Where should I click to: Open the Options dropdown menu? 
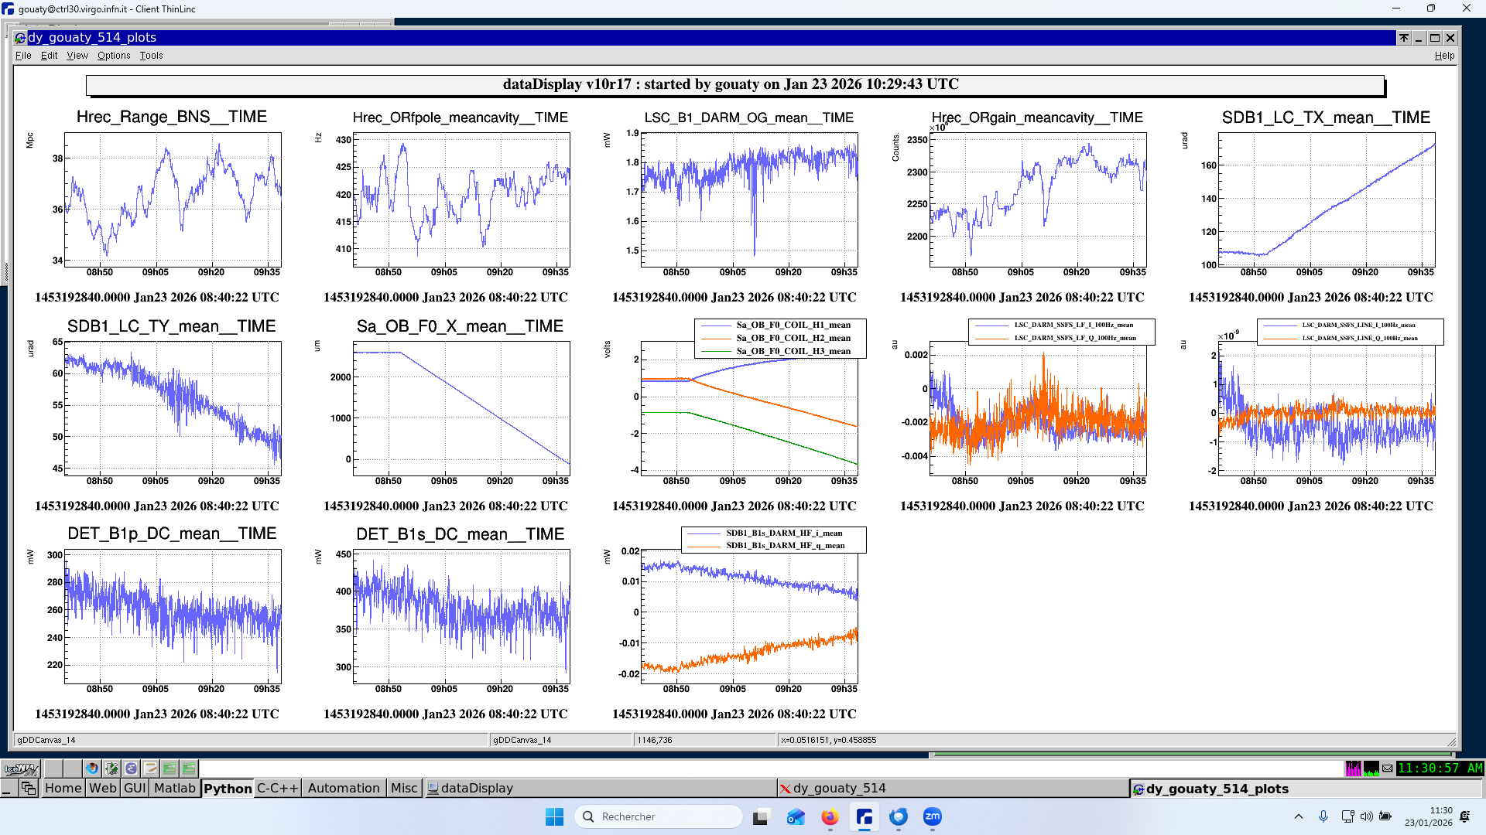coord(114,56)
